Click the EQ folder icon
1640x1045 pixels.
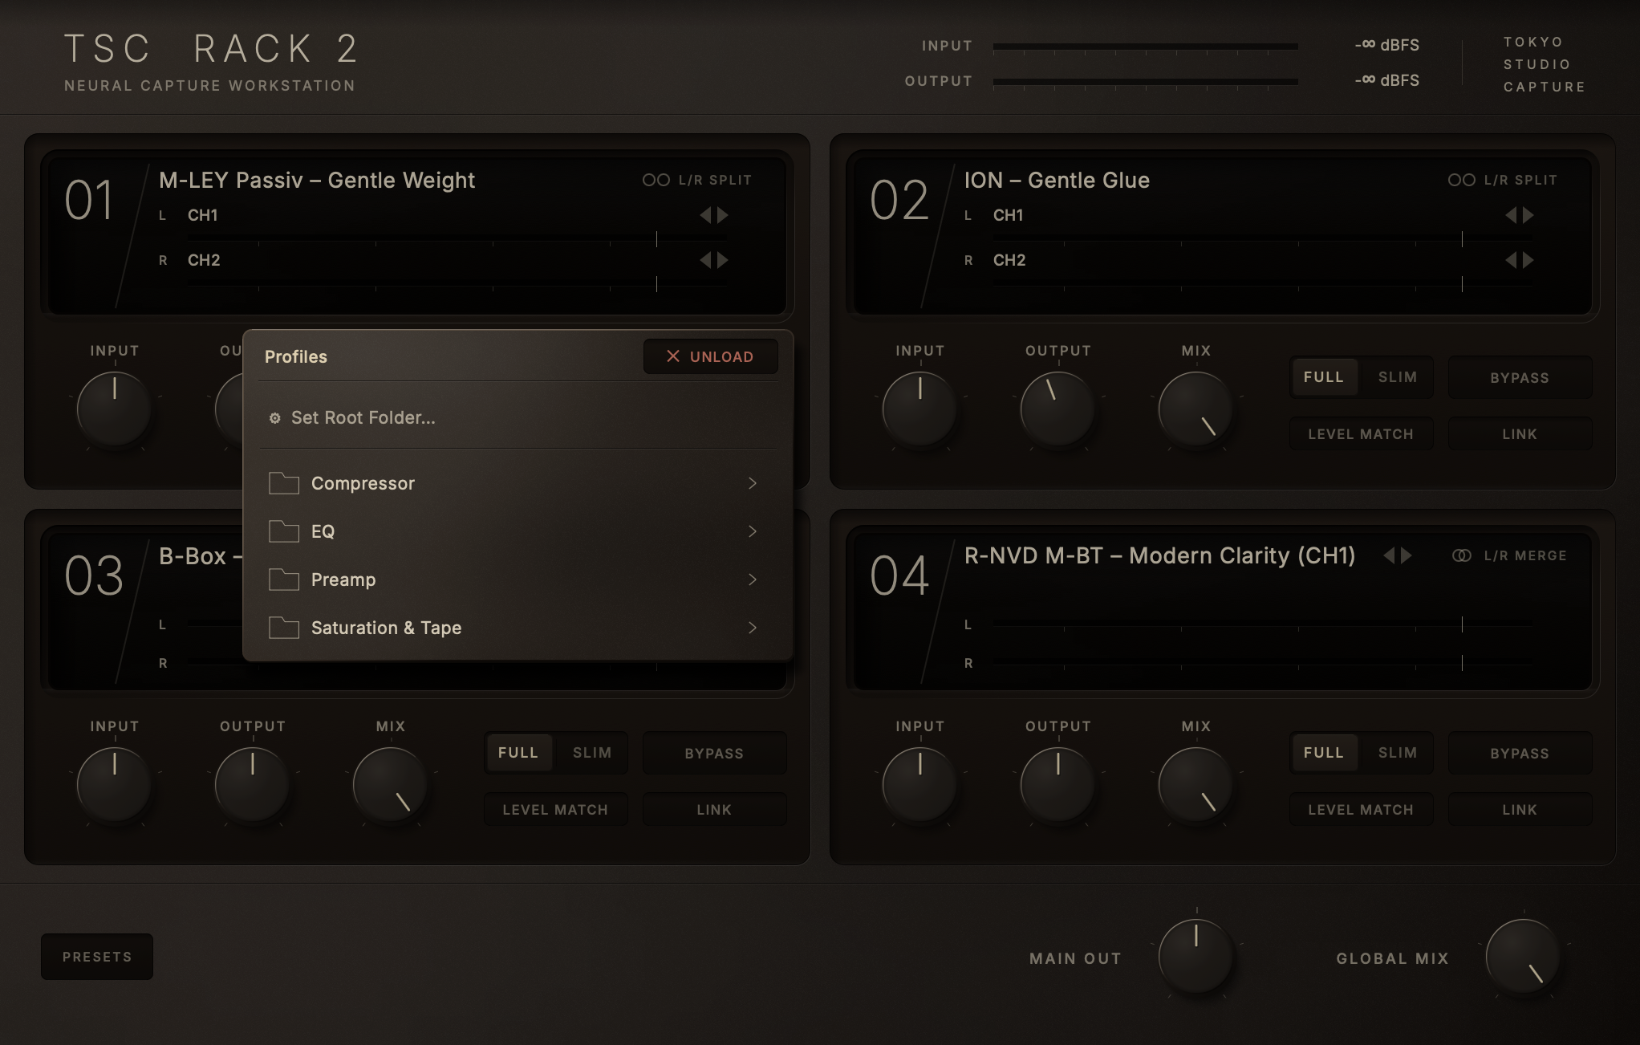pyautogui.click(x=284, y=531)
